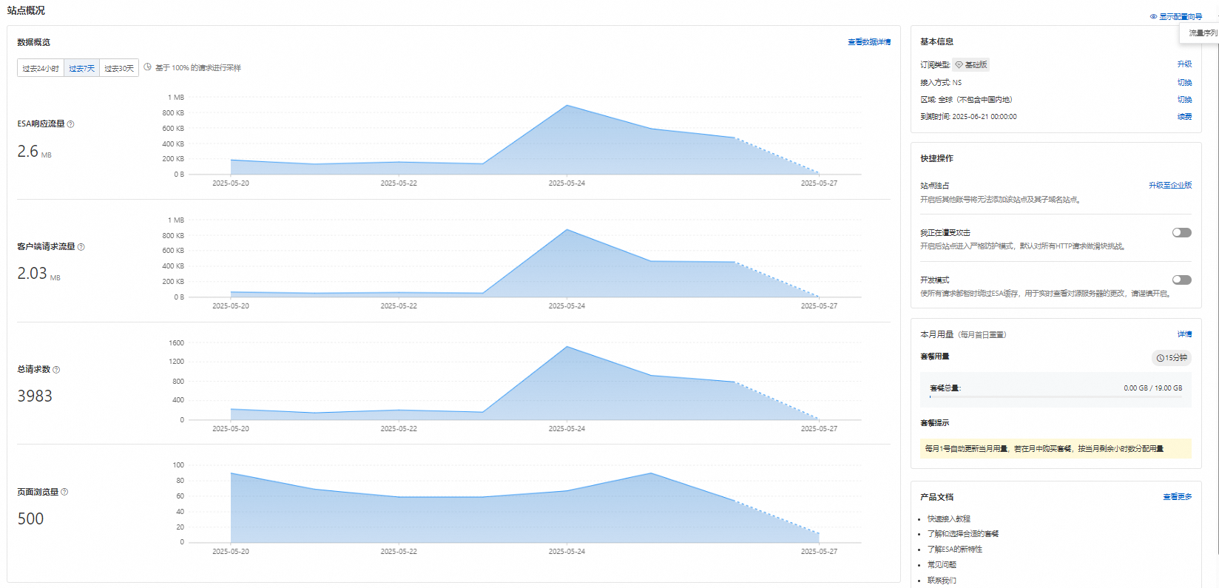Click the help icon beside 客户端请求流量
Image resolution: width=1219 pixels, height=588 pixels.
pos(81,247)
